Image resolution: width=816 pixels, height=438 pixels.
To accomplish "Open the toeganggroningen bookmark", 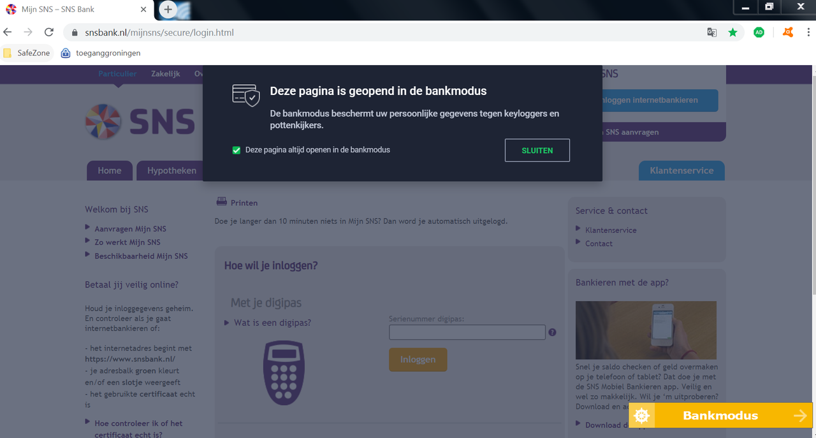I will click(101, 53).
